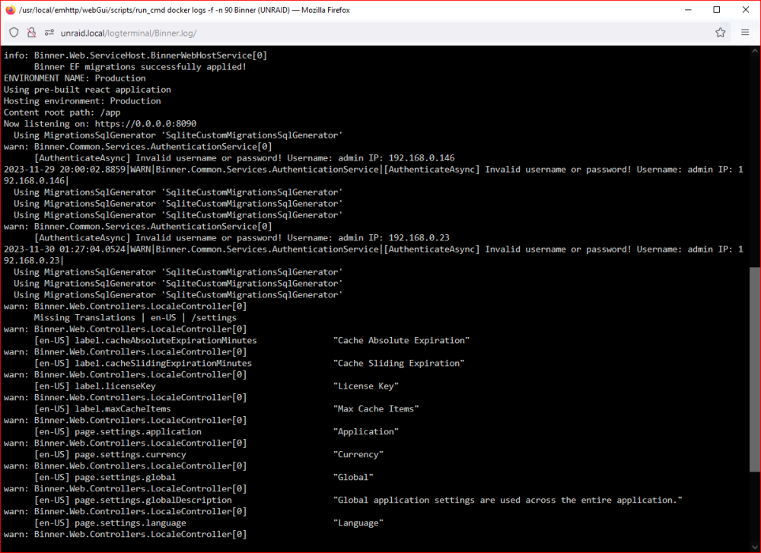Click "Using pre-built react application" line
This screenshot has width=761, height=553.
tap(88, 90)
